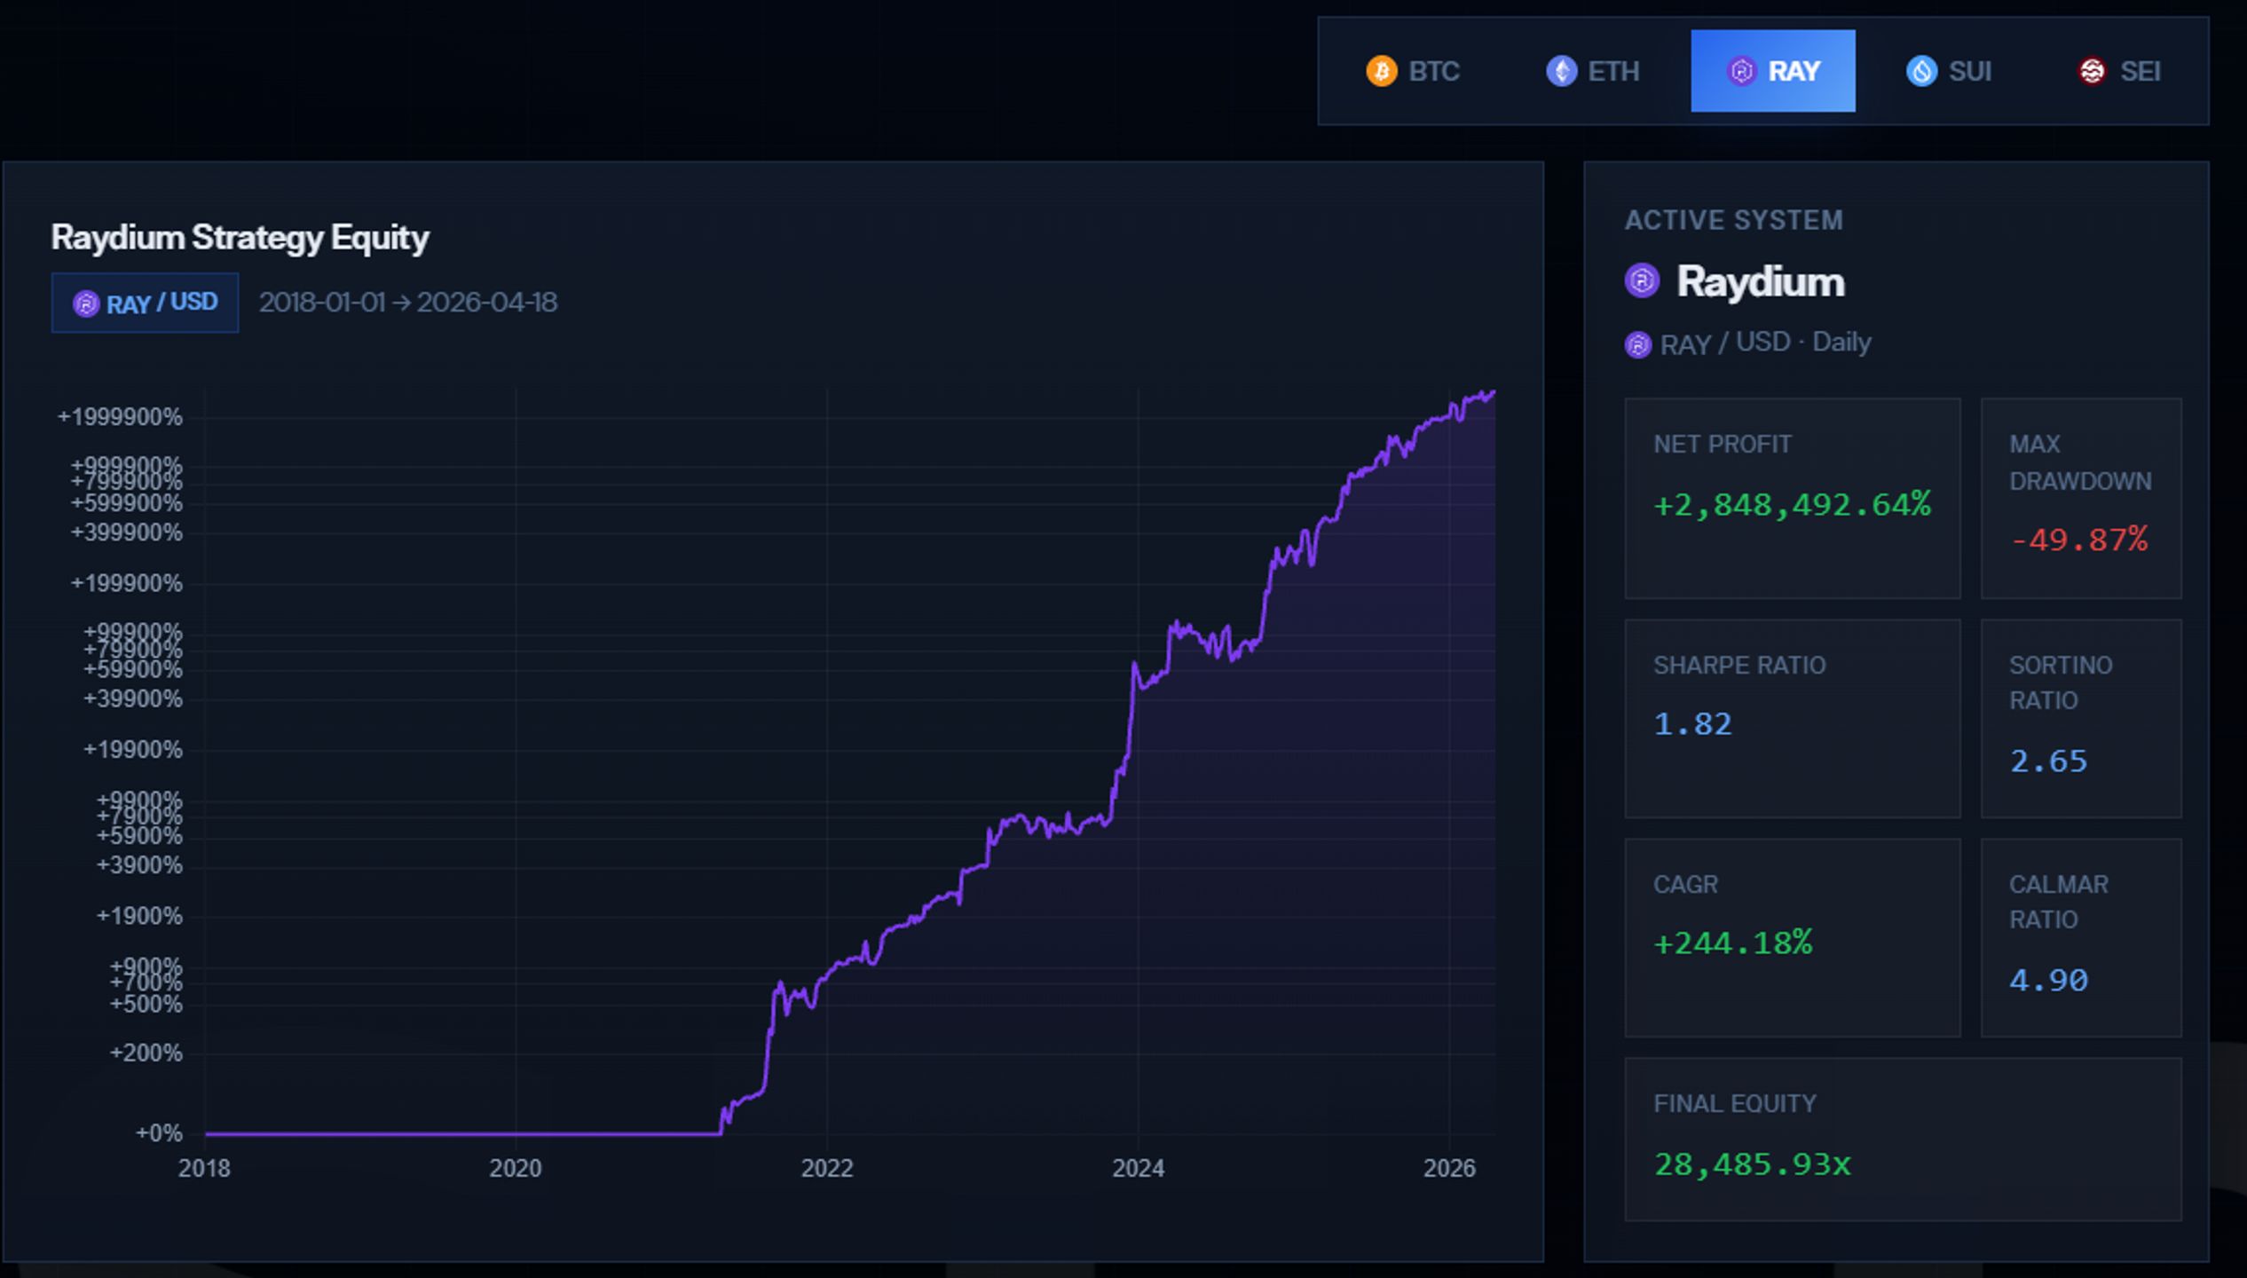Click max drawdown value -49.87%

point(2078,540)
